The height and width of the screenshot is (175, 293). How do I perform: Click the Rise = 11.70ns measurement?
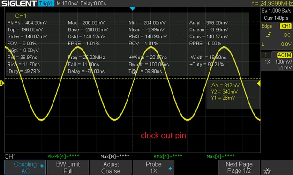23,65
